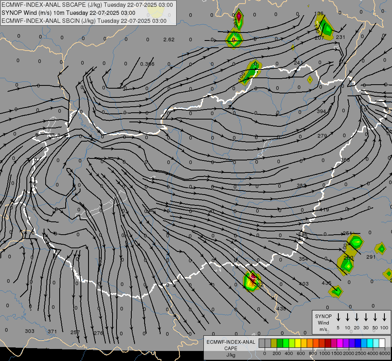Click the '1000' tick label on colorbar

(325, 353)
